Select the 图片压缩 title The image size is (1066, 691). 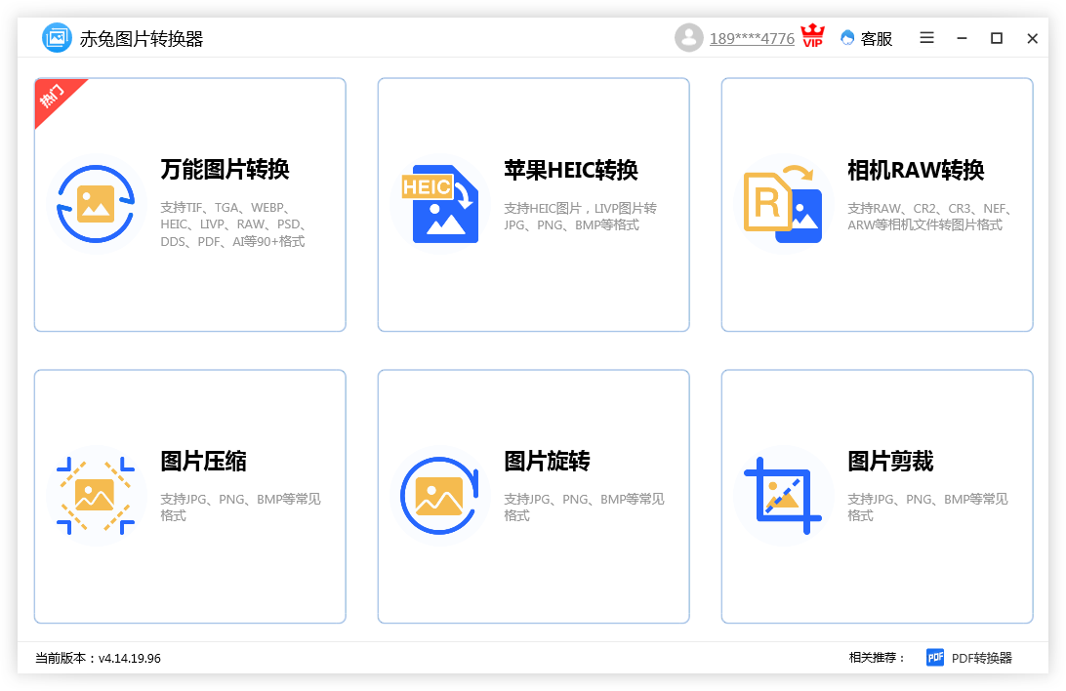(x=203, y=461)
